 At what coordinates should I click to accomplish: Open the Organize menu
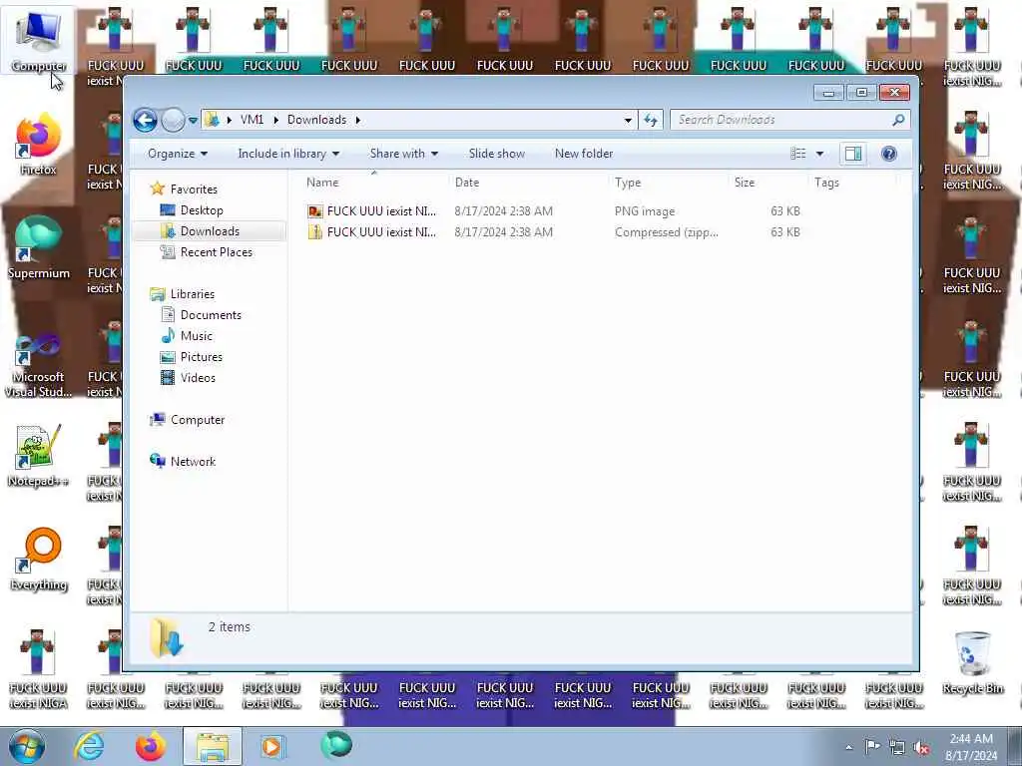click(x=178, y=154)
